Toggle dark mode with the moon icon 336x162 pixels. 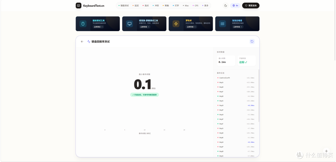(226, 6)
